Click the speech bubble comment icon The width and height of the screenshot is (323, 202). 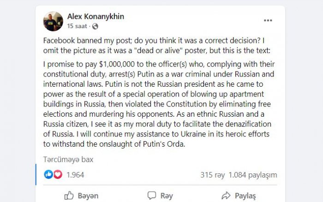152,196
